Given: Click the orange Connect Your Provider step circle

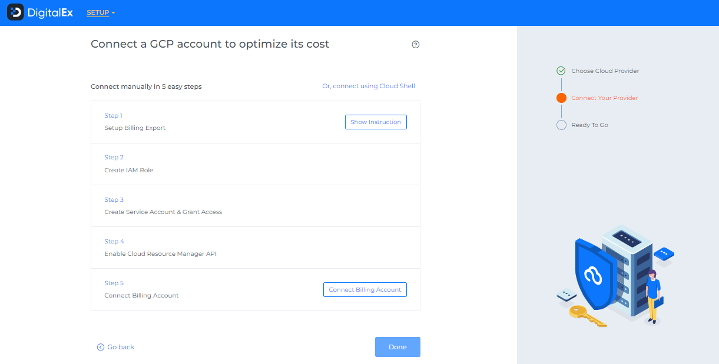Looking at the screenshot, I should pyautogui.click(x=561, y=98).
